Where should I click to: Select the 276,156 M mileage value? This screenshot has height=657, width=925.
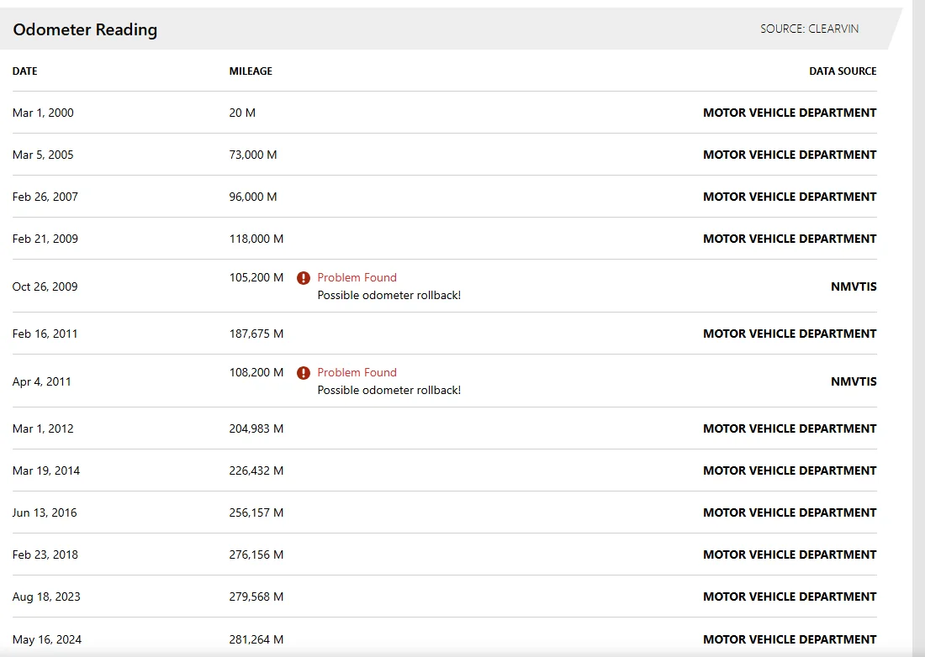pos(256,555)
